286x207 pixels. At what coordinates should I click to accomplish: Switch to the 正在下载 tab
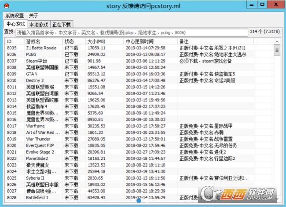[62, 25]
